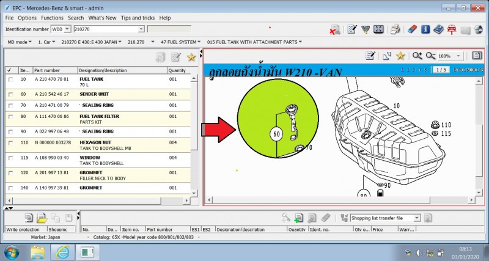The width and height of the screenshot is (489, 261).
Task: Open the Functions menu
Action: point(52,18)
